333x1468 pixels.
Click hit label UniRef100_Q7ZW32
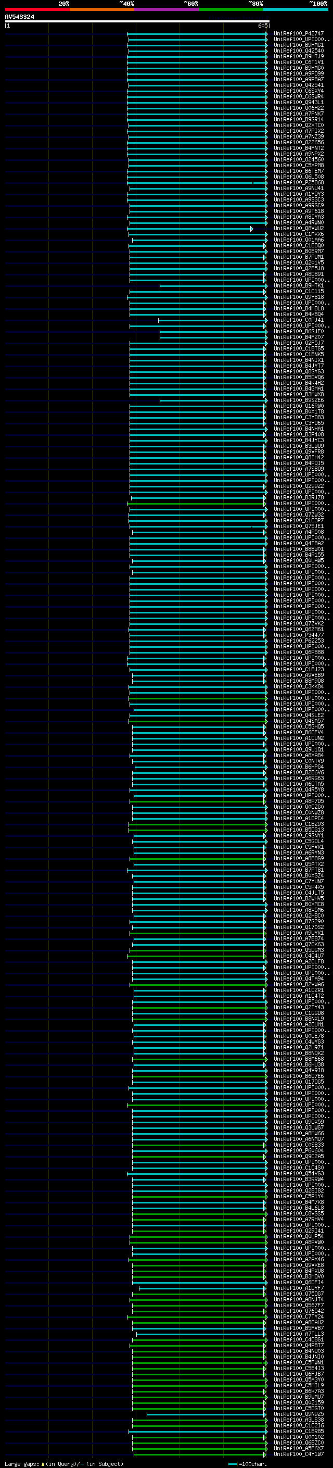pyautogui.click(x=299, y=515)
